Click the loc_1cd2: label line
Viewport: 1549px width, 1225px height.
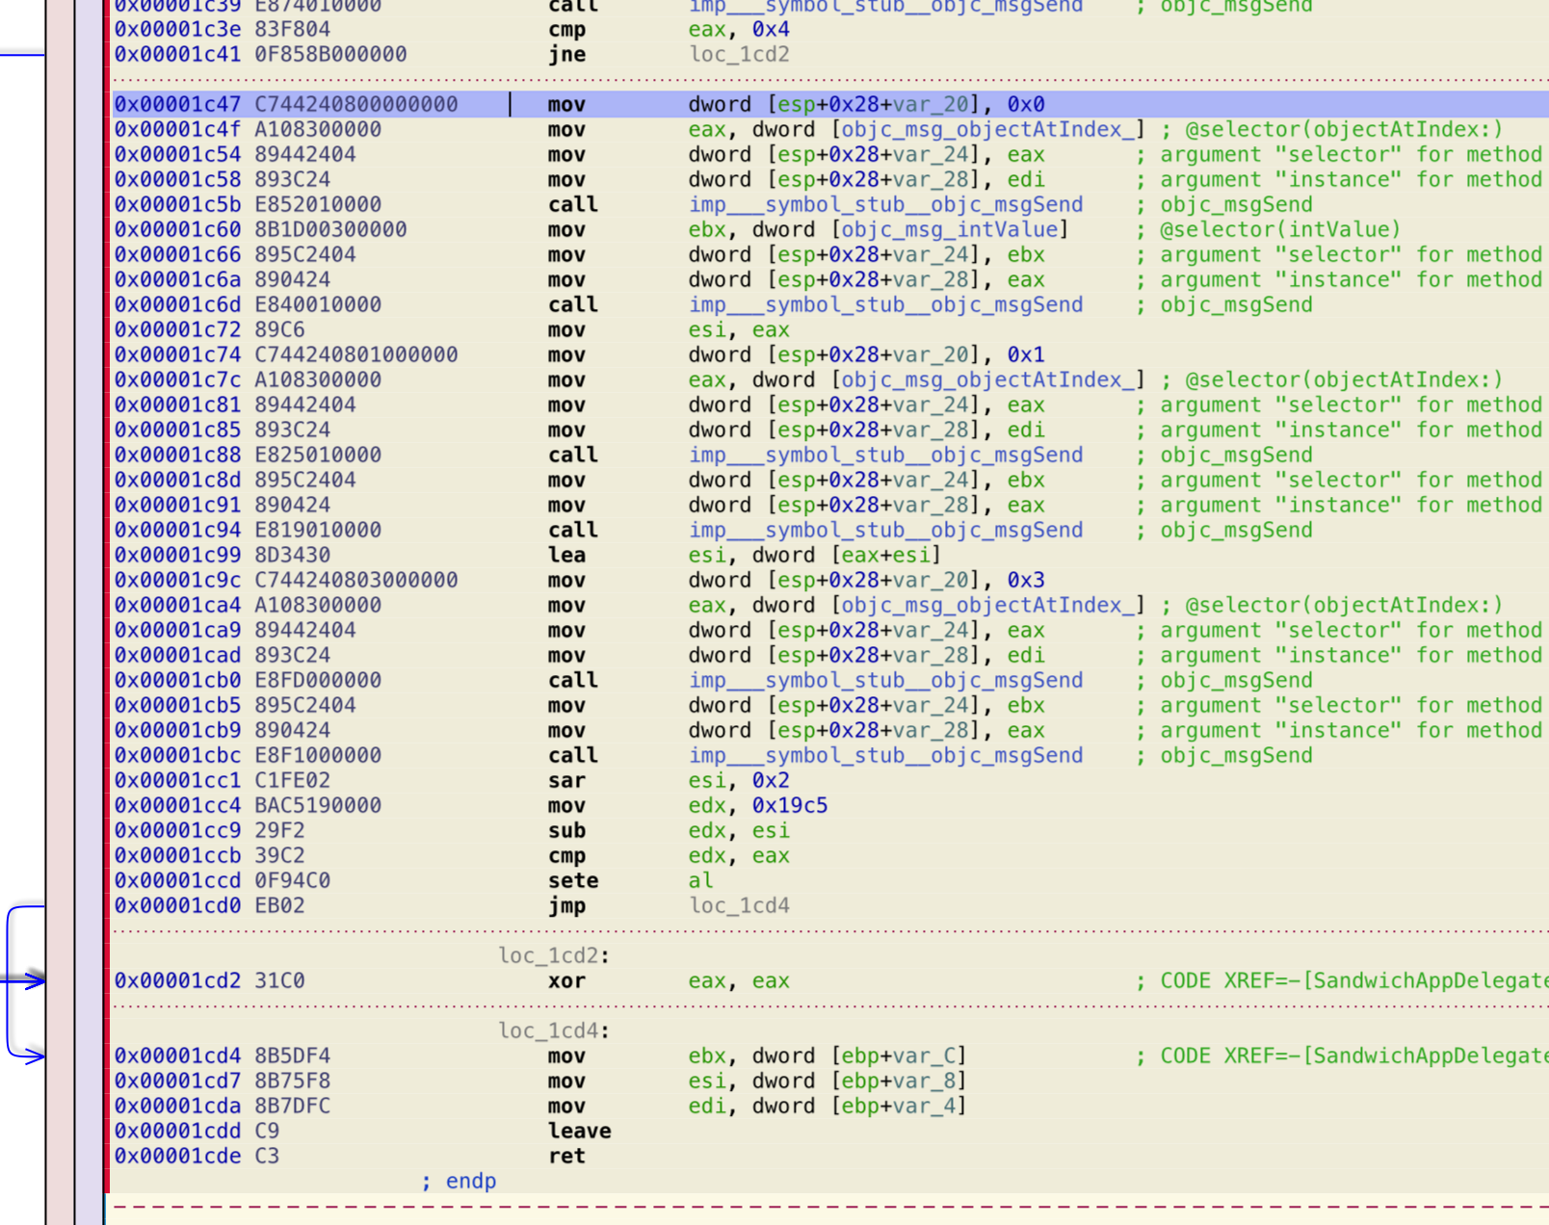[x=554, y=955]
